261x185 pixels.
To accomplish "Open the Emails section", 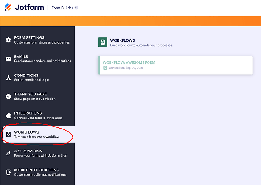I will [x=37, y=59].
